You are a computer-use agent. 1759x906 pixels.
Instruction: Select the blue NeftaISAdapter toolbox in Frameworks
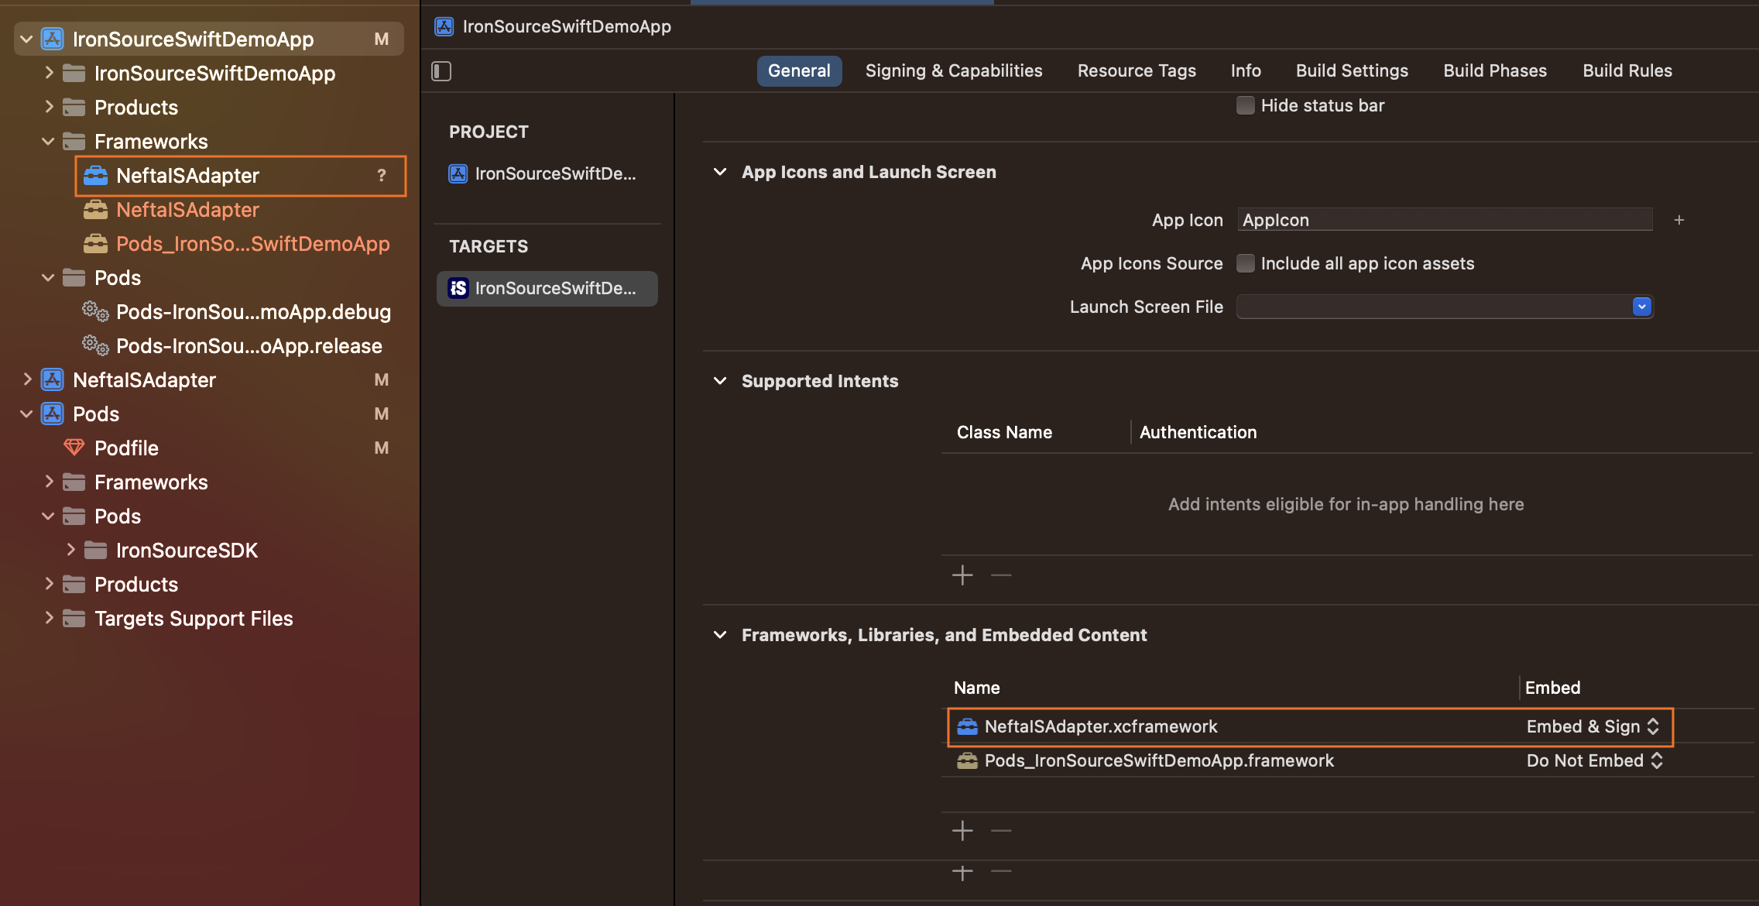pyautogui.click(x=95, y=176)
